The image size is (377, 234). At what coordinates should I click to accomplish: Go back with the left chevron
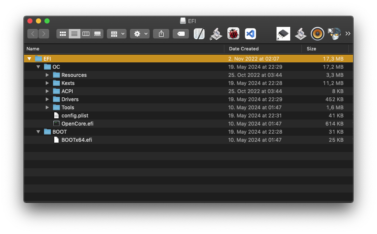pyautogui.click(x=33, y=34)
